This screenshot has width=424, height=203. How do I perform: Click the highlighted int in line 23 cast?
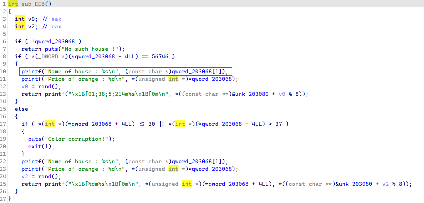[173, 169]
